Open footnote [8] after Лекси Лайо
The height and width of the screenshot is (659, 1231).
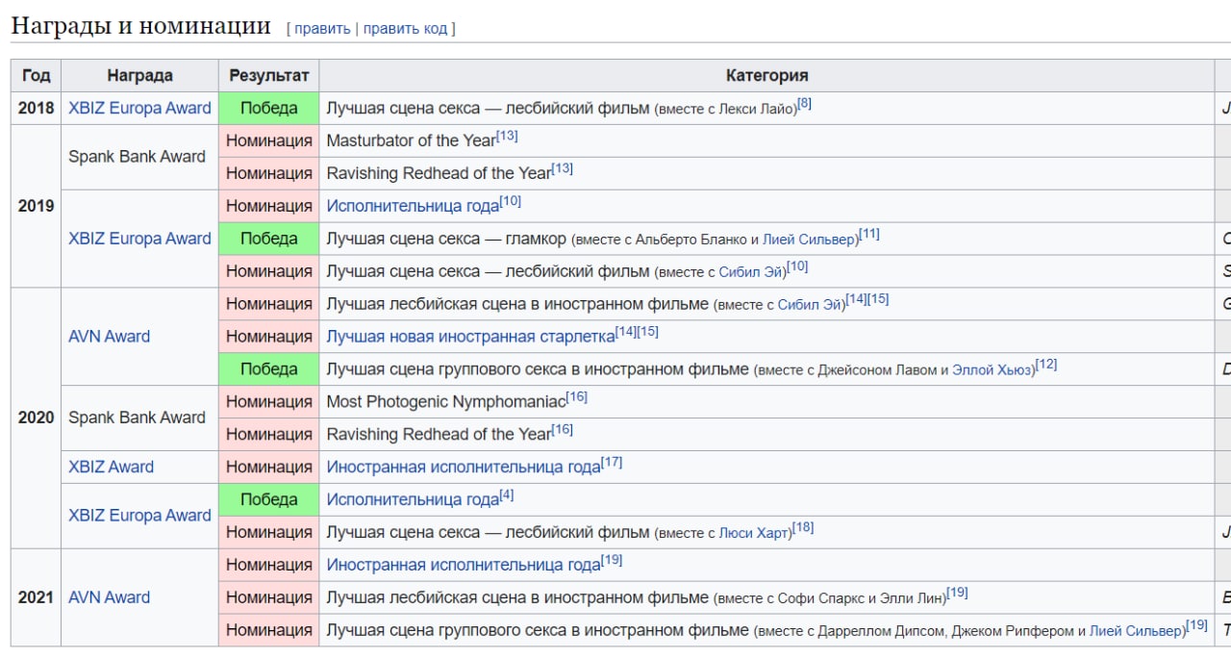(x=804, y=104)
